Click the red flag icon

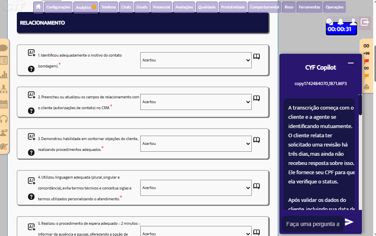coord(366,61)
